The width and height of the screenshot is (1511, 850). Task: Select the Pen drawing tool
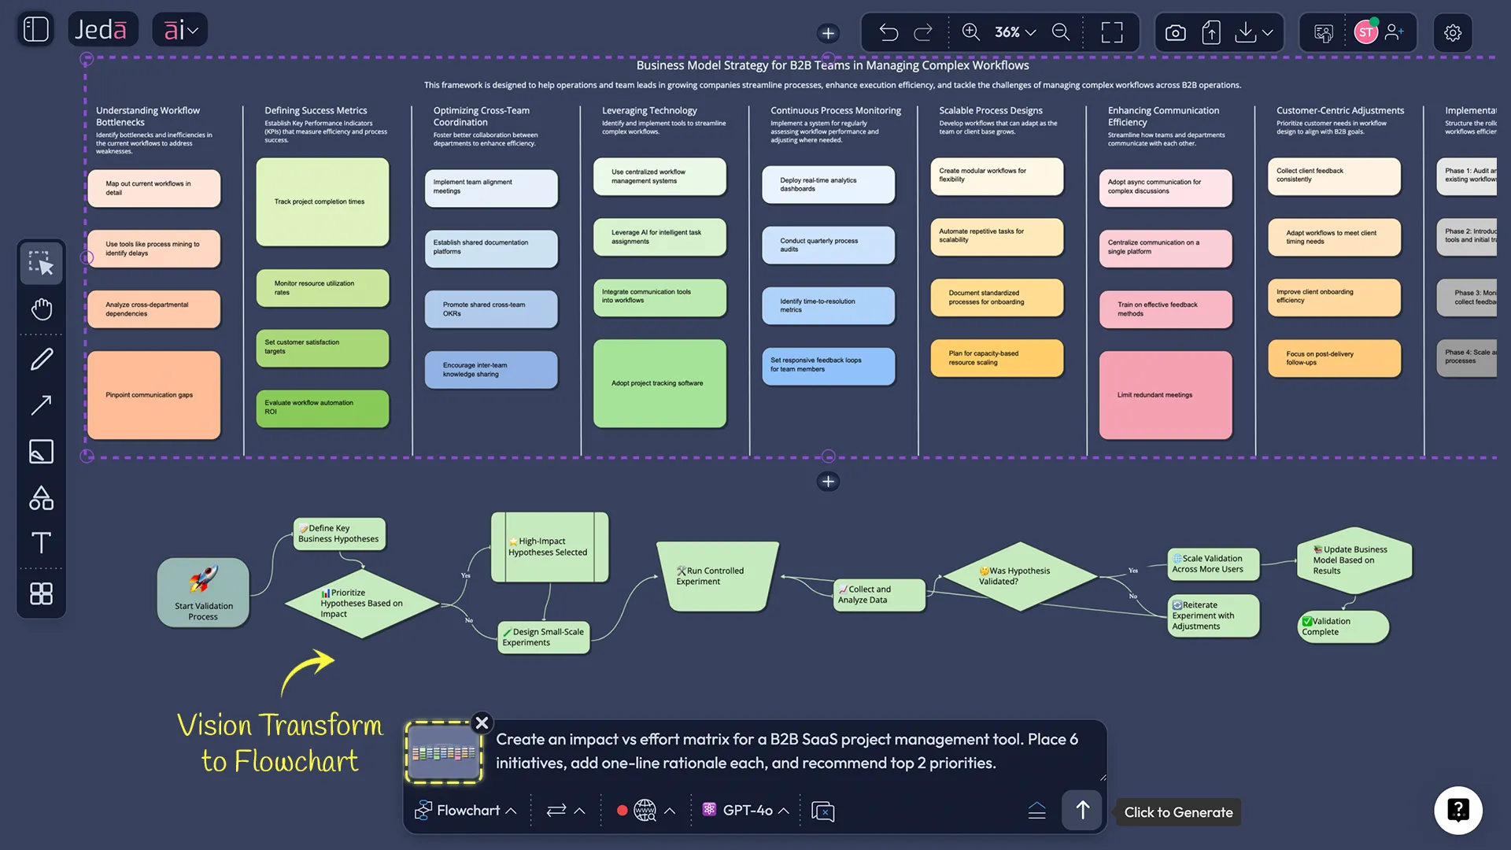click(x=41, y=359)
